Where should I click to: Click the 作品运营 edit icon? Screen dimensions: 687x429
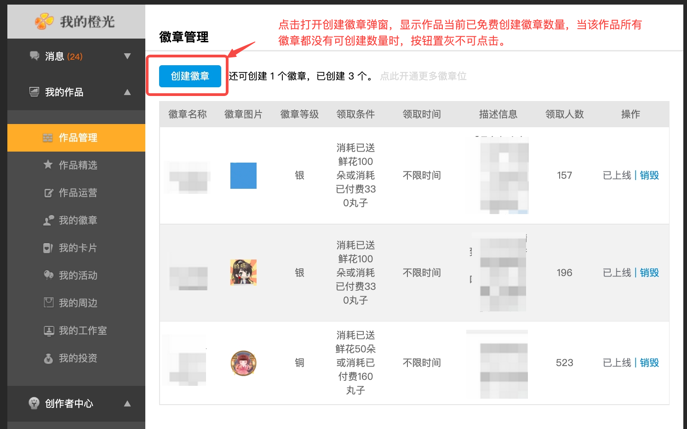(48, 193)
